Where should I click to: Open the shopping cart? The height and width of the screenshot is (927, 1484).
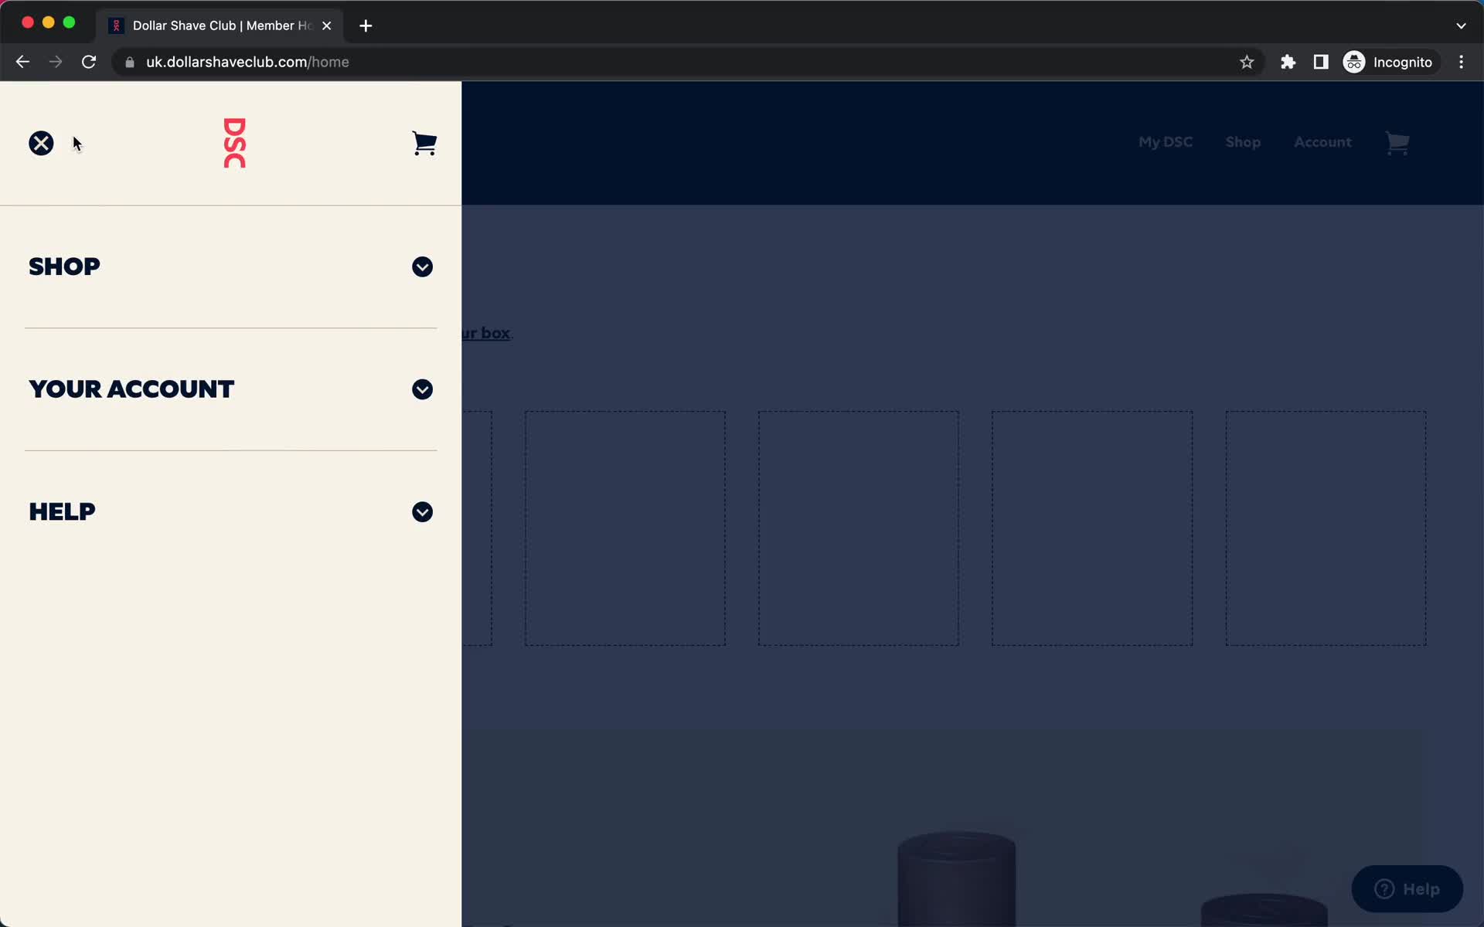tap(424, 142)
